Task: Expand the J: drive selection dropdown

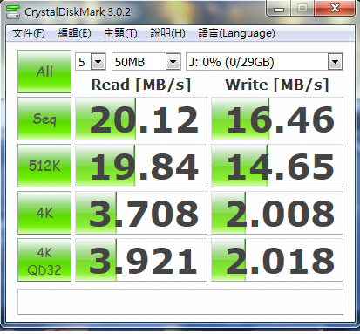Action: click(335, 62)
